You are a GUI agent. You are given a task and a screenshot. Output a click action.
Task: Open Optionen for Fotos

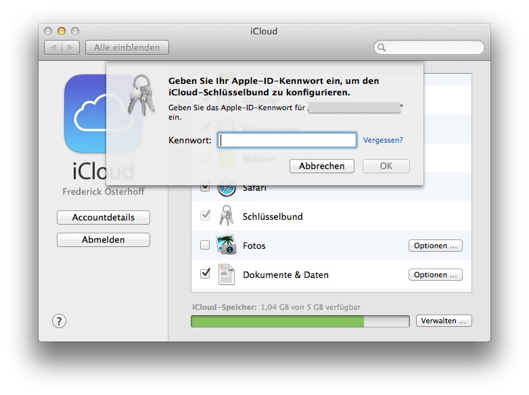436,246
